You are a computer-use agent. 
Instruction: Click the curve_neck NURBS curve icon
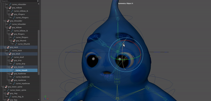(10, 50)
